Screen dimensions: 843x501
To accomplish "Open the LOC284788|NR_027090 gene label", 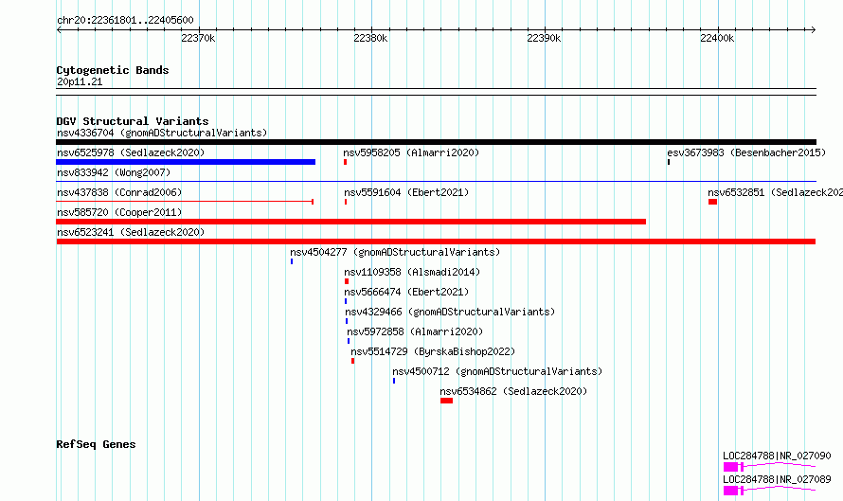I will point(777,456).
